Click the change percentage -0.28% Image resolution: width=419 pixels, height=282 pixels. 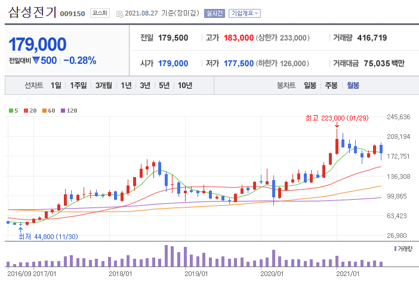coord(80,61)
